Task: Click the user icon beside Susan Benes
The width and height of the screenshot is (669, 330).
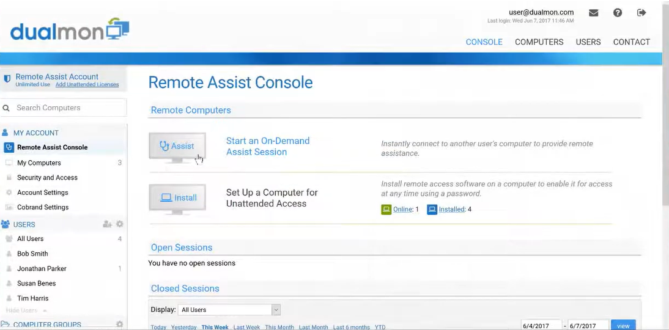Action: coord(9,283)
